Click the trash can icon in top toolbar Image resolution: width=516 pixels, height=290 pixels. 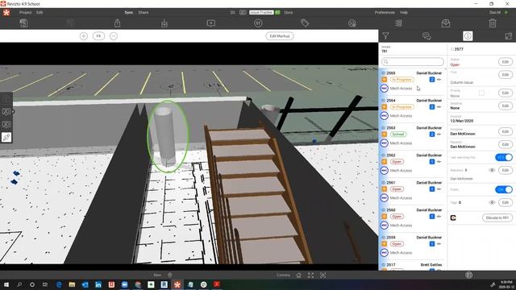tap(493, 23)
